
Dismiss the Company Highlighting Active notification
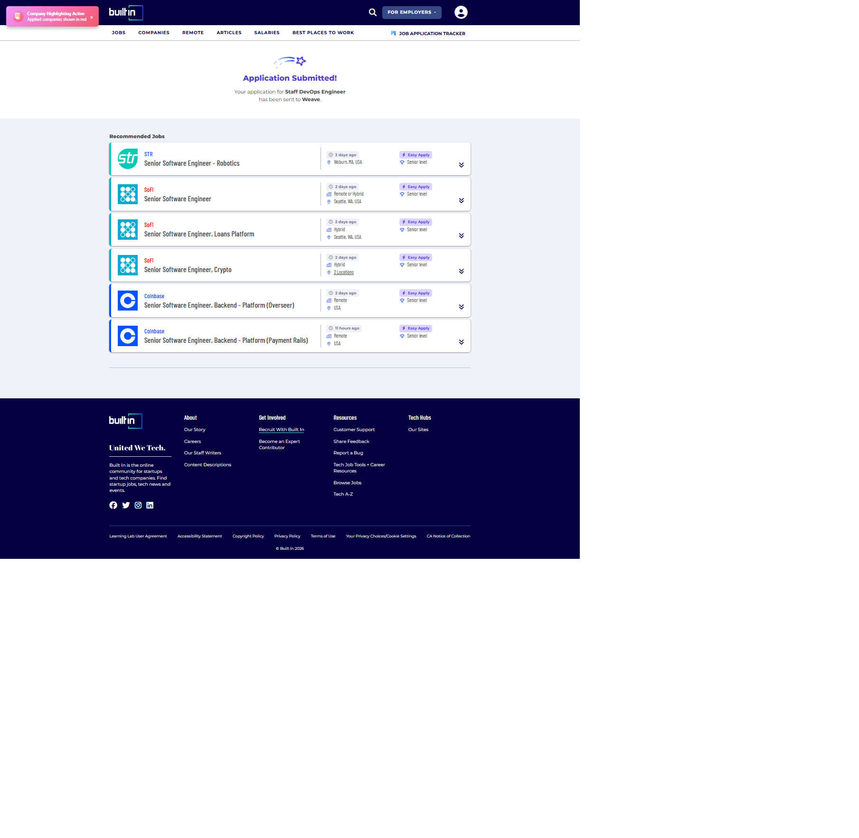coord(92,17)
